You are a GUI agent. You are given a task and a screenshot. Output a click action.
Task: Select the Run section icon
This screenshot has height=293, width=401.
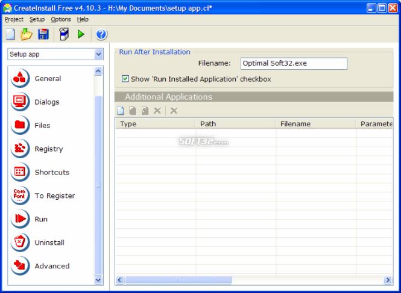[20, 219]
